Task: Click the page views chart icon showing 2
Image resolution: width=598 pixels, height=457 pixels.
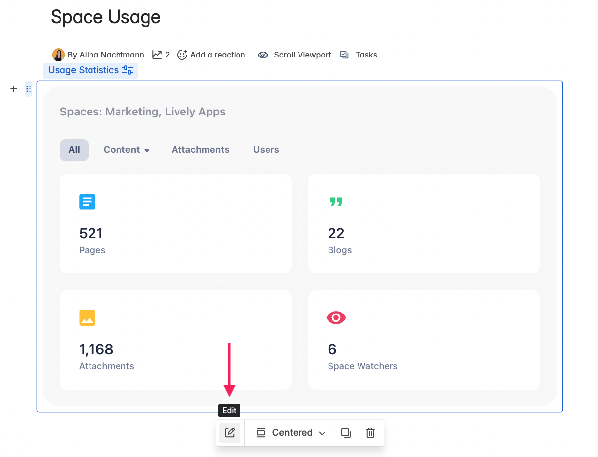Action: tap(157, 55)
